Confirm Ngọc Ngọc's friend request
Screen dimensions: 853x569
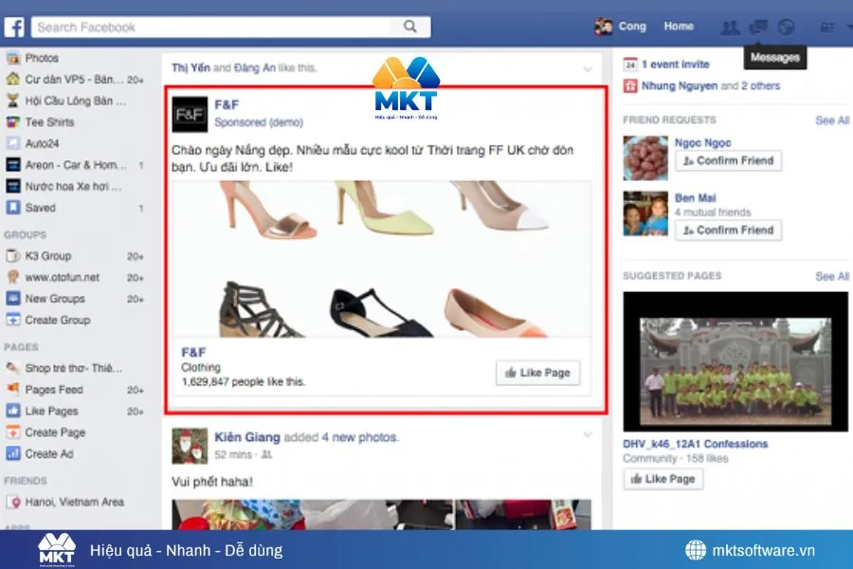[728, 160]
